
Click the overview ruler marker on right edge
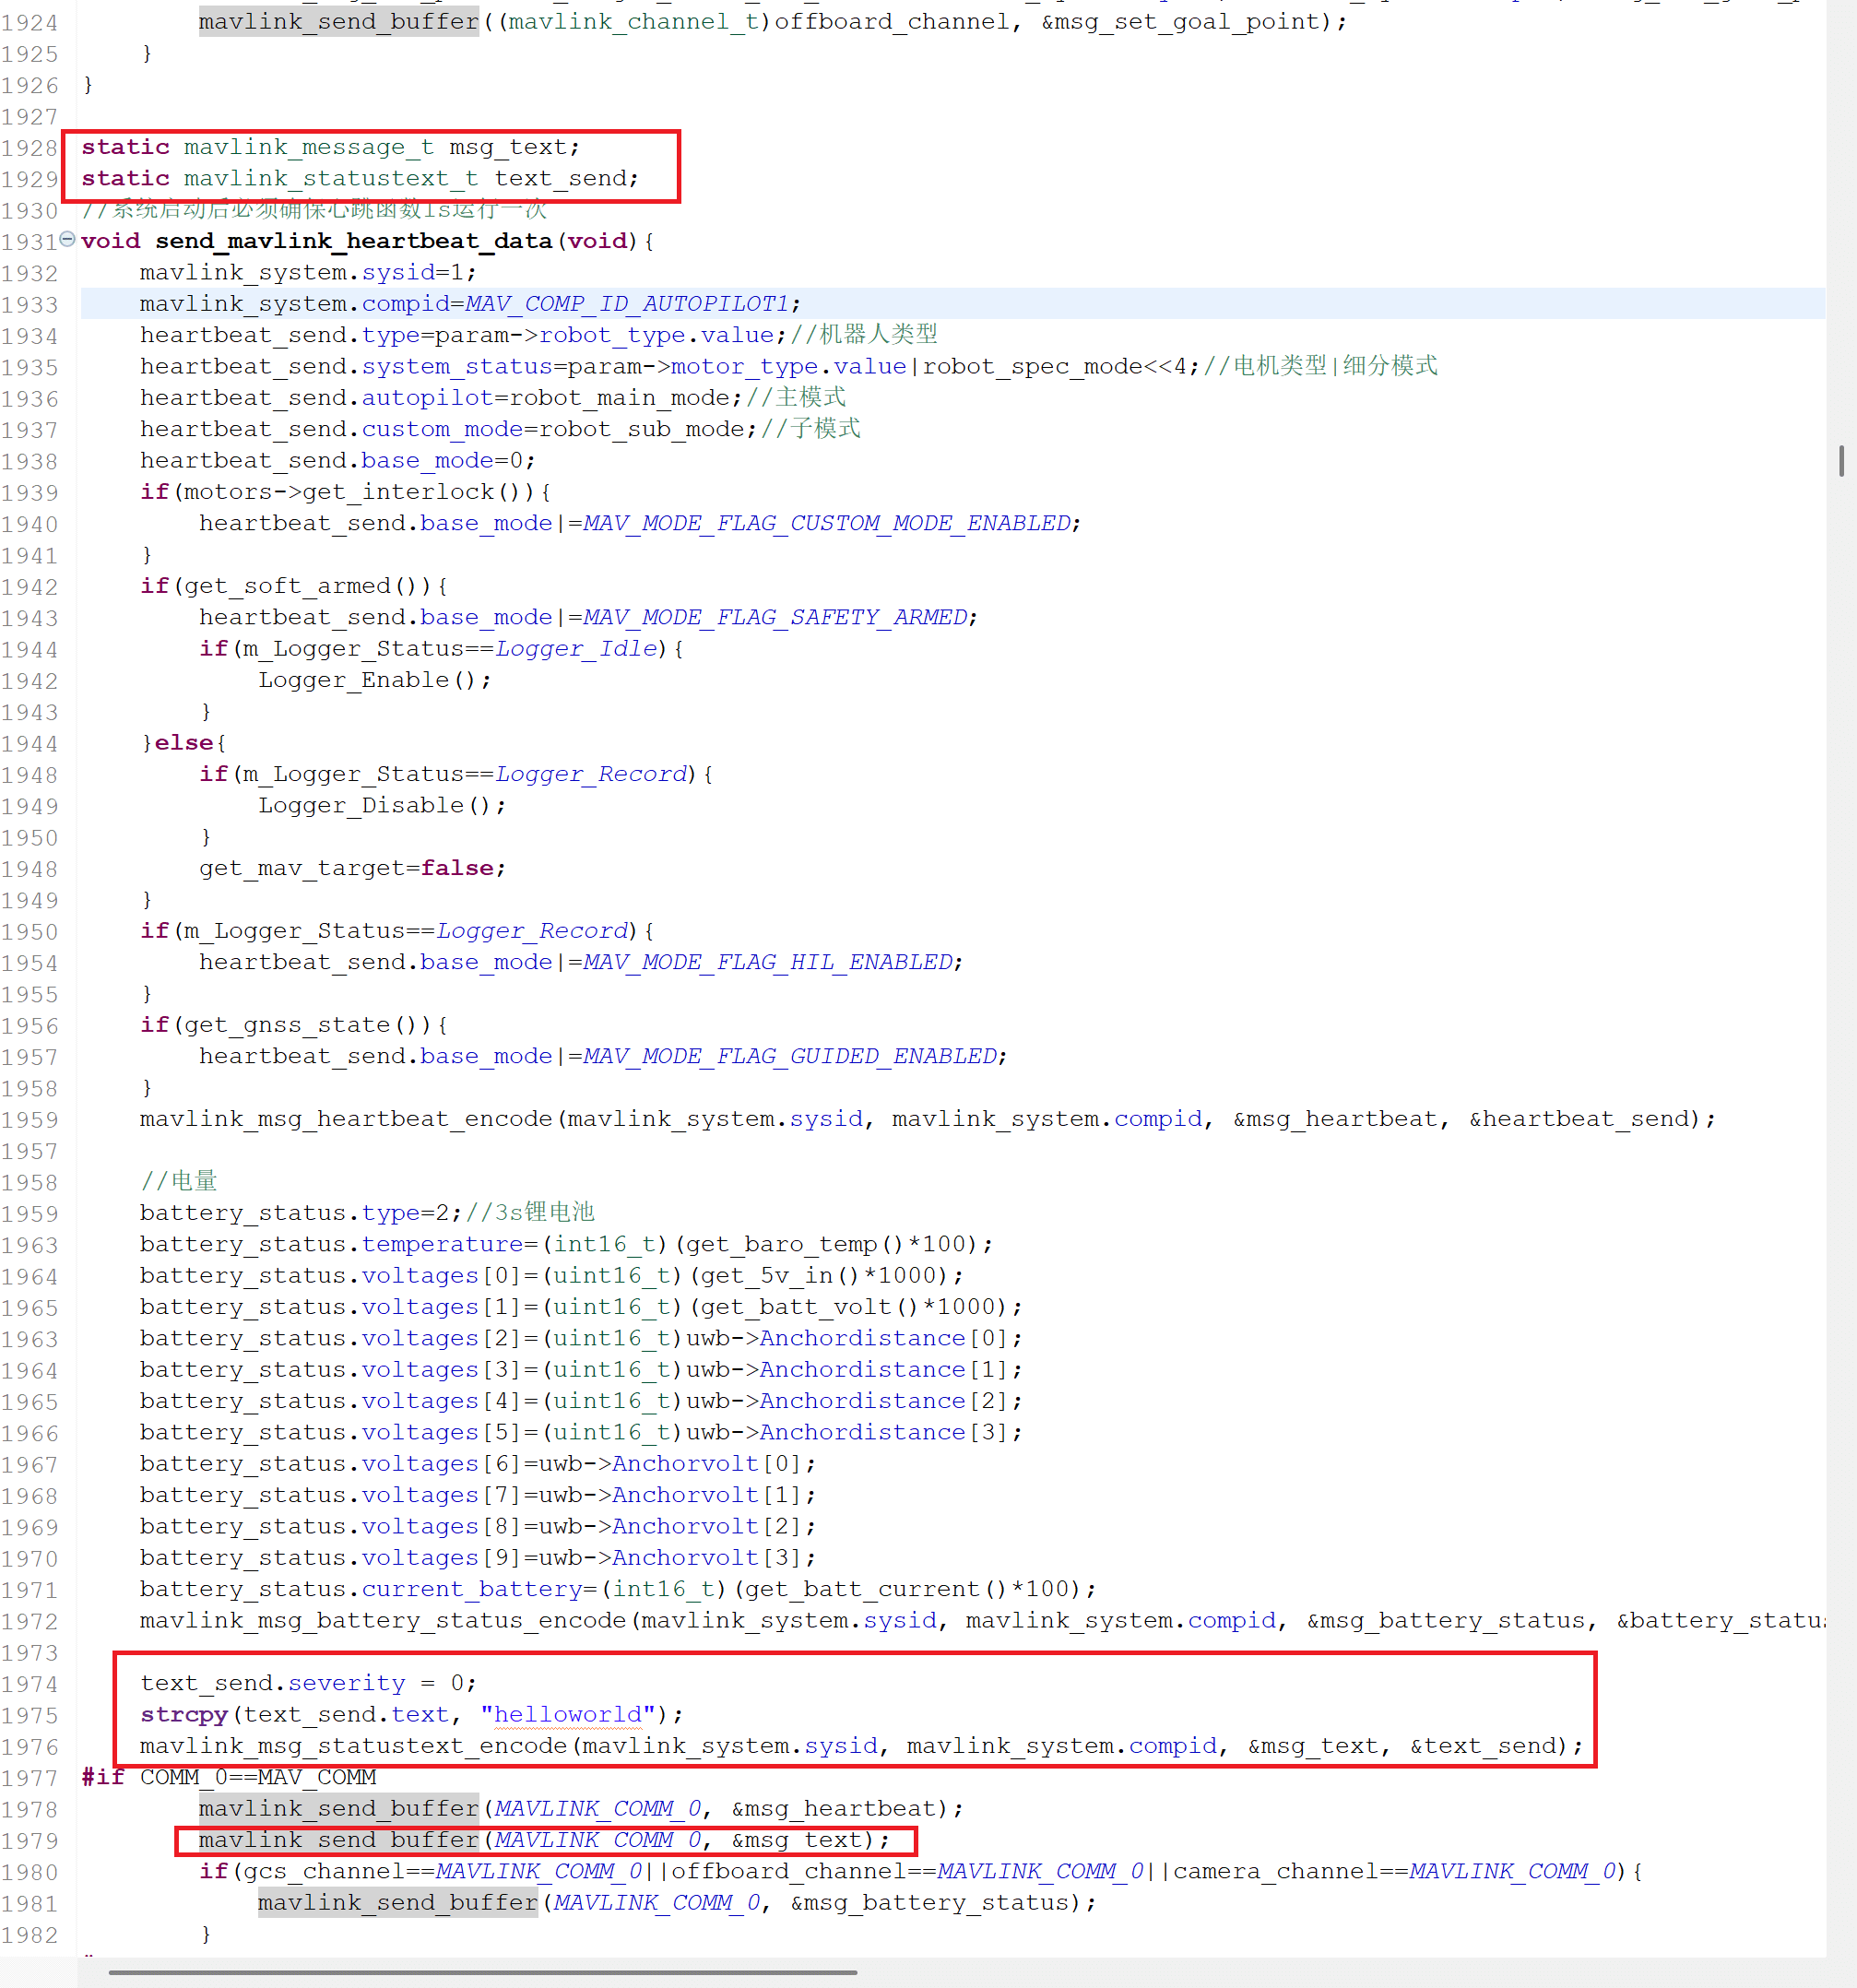(x=1841, y=461)
